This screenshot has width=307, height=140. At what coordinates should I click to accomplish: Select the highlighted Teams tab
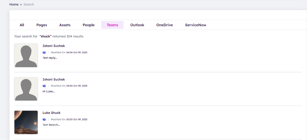click(113, 25)
